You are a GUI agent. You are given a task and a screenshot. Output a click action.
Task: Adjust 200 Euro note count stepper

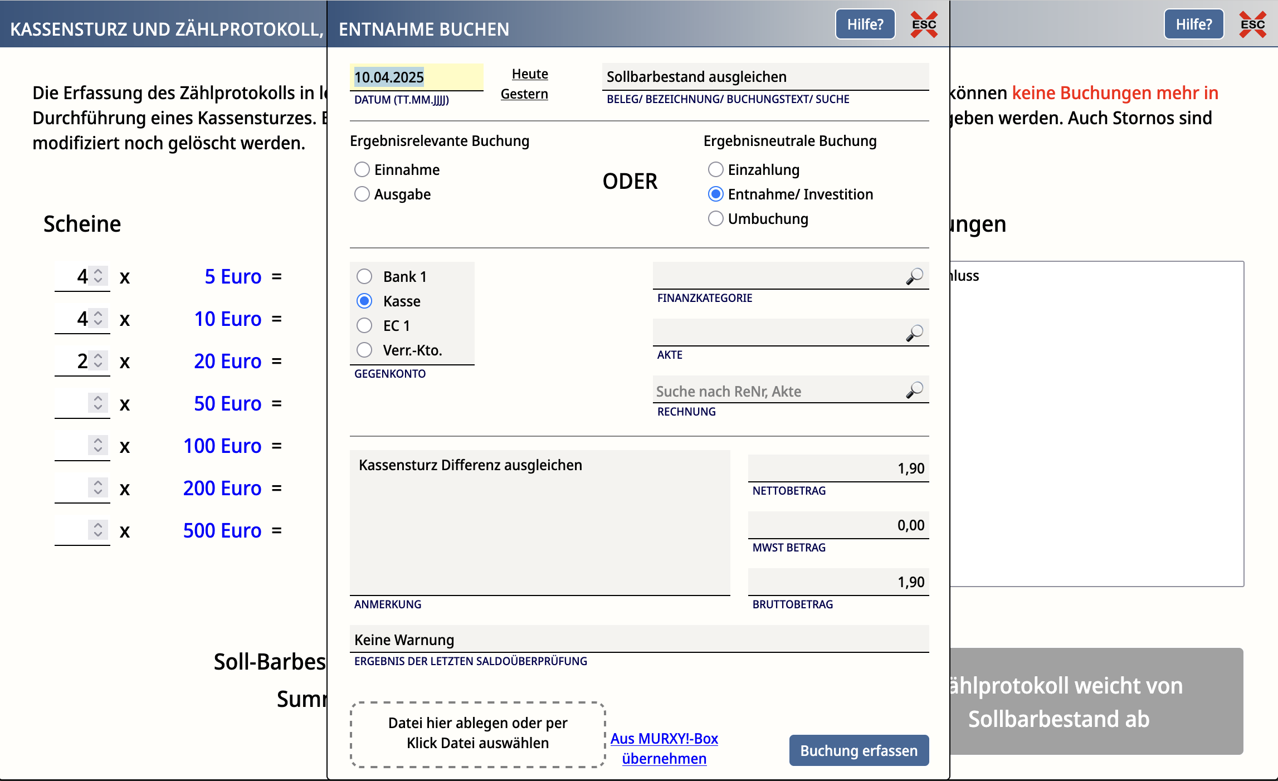pyautogui.click(x=98, y=487)
